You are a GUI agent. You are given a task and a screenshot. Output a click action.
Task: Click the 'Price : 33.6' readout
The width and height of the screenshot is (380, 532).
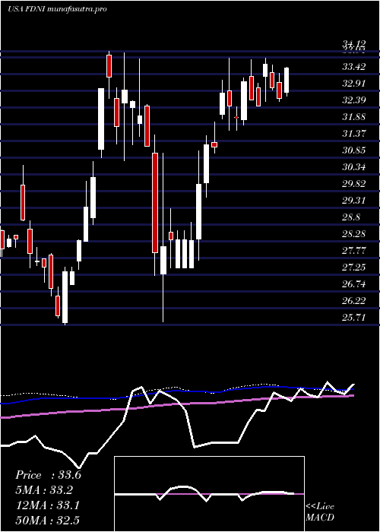click(48, 475)
